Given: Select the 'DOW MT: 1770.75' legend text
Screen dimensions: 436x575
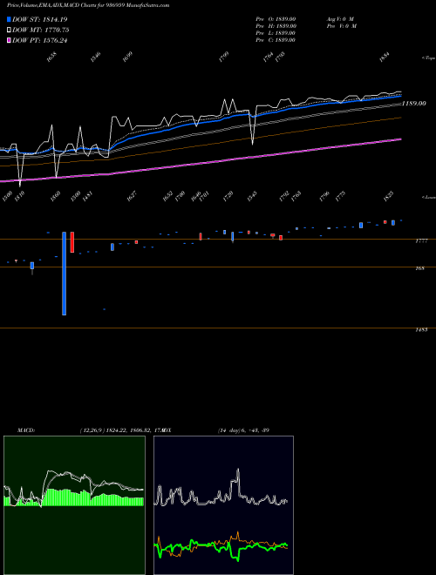Looking at the screenshot, I should [41, 30].
